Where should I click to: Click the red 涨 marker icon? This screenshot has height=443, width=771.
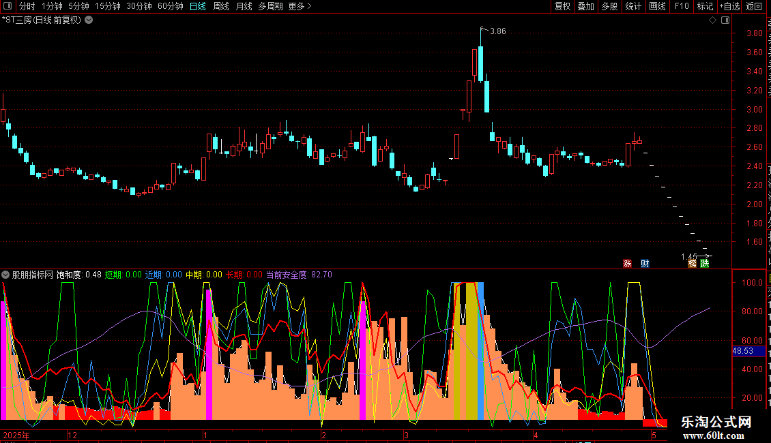coord(628,264)
